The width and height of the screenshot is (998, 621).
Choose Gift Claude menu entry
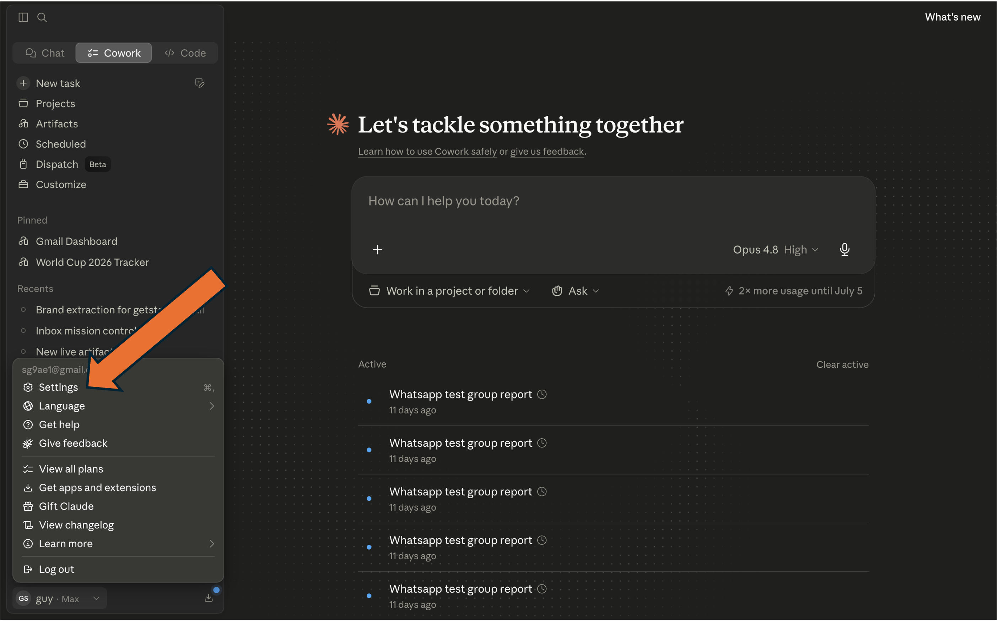118,506
